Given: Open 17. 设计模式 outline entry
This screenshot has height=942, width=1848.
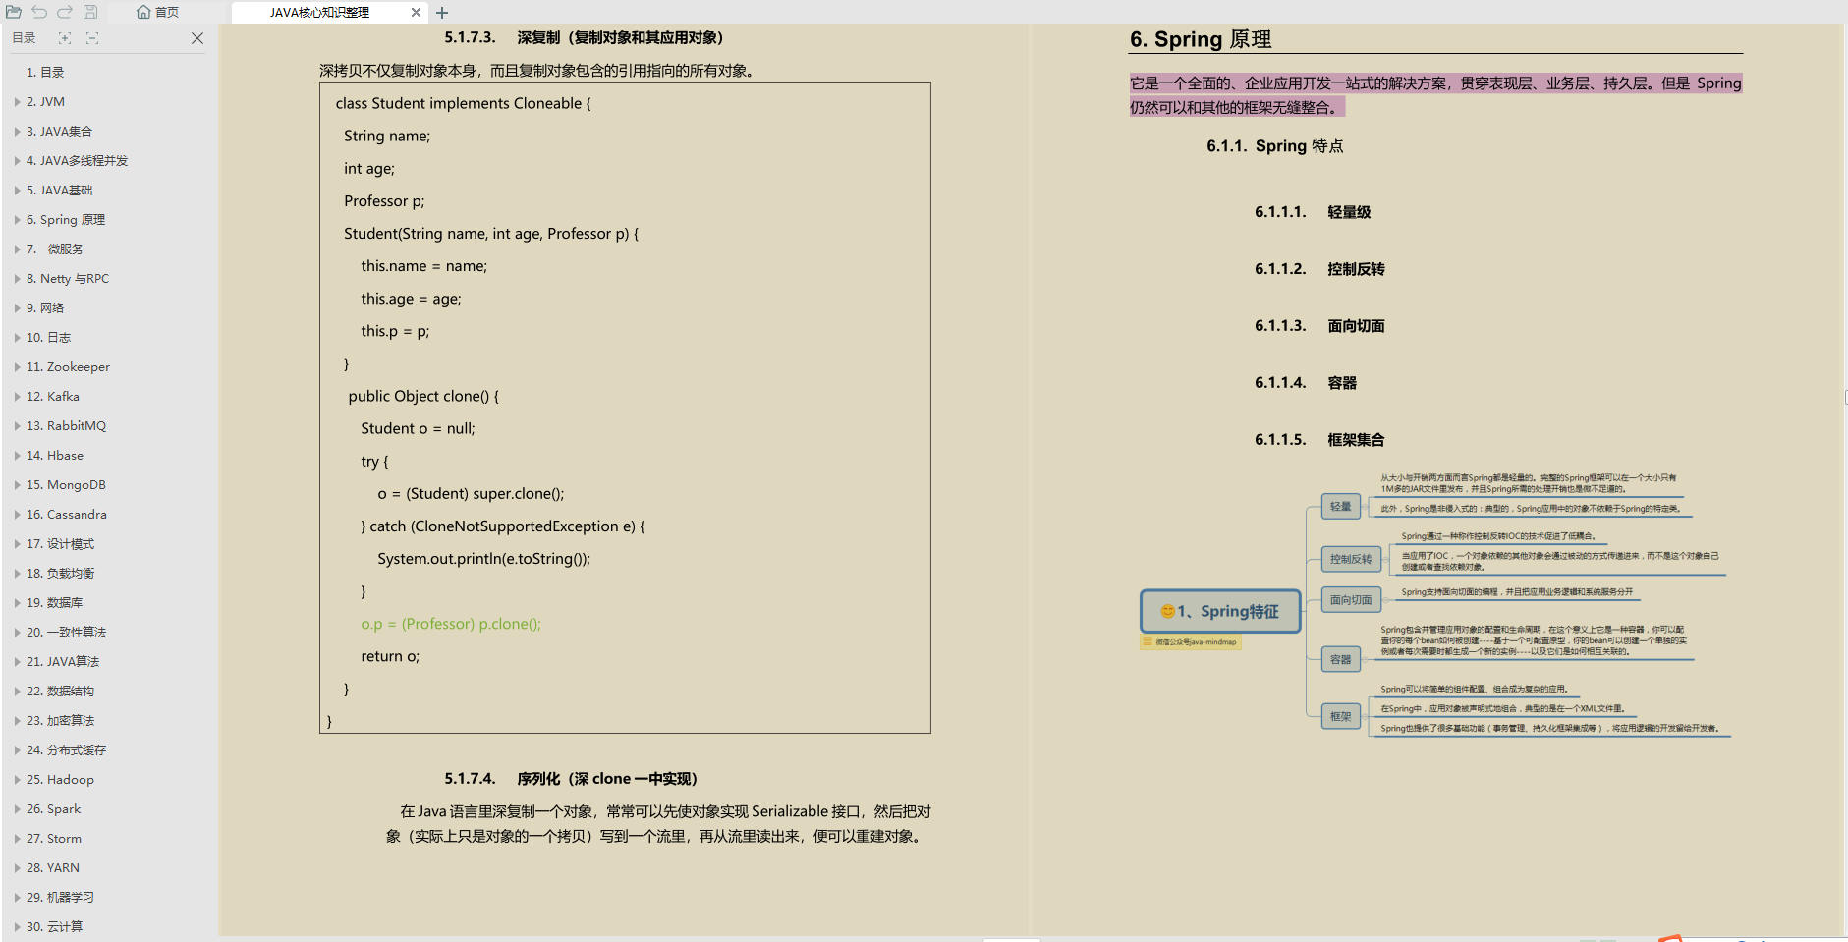Looking at the screenshot, I should [x=60, y=544].
